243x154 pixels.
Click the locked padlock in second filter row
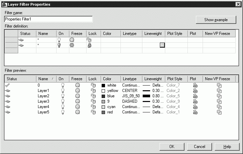click(89, 45)
